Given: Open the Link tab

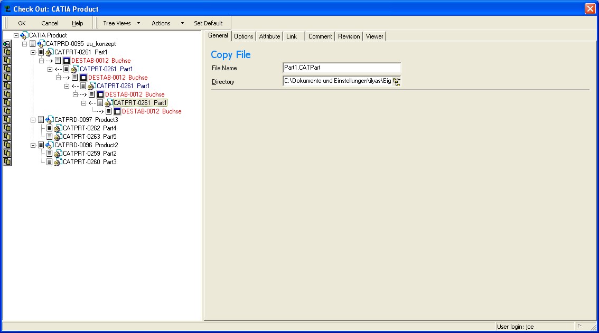Looking at the screenshot, I should 292,36.
